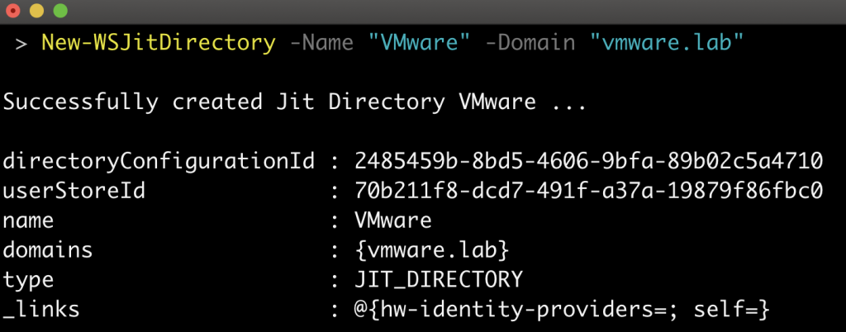The height and width of the screenshot is (332, 846).
Task: Click the userStoreId label
Action: click(74, 190)
